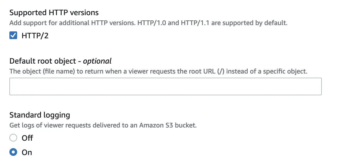Screen dimensions: 361x163
Task: Focus the Default root object text field
Action: [165, 86]
